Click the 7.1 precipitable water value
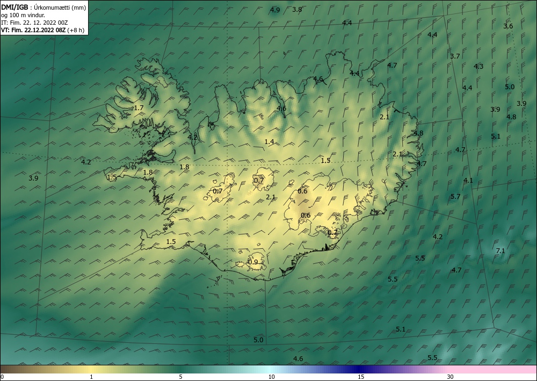 point(500,251)
